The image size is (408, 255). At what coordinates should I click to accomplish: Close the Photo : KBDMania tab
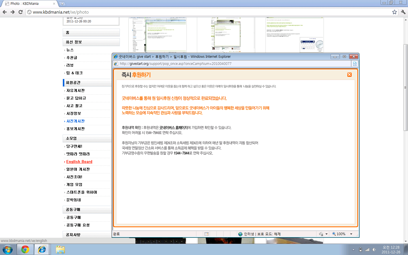pyautogui.click(x=54, y=4)
